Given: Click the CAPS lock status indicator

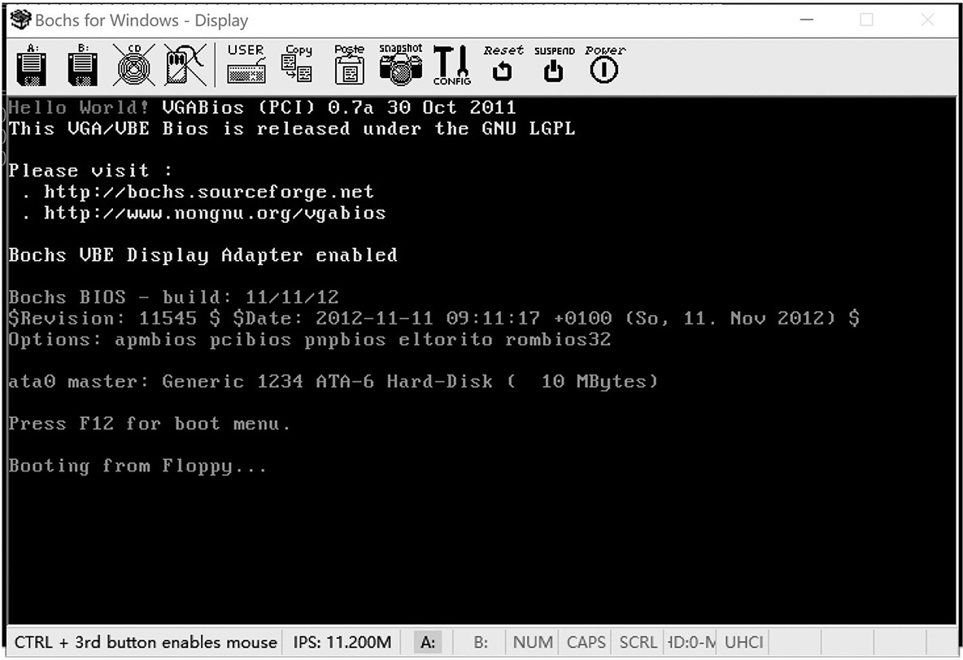Looking at the screenshot, I should pos(586,642).
